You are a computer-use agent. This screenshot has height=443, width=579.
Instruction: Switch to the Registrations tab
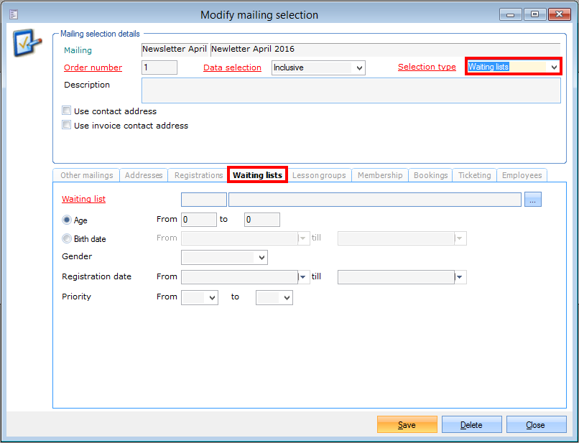tap(198, 175)
